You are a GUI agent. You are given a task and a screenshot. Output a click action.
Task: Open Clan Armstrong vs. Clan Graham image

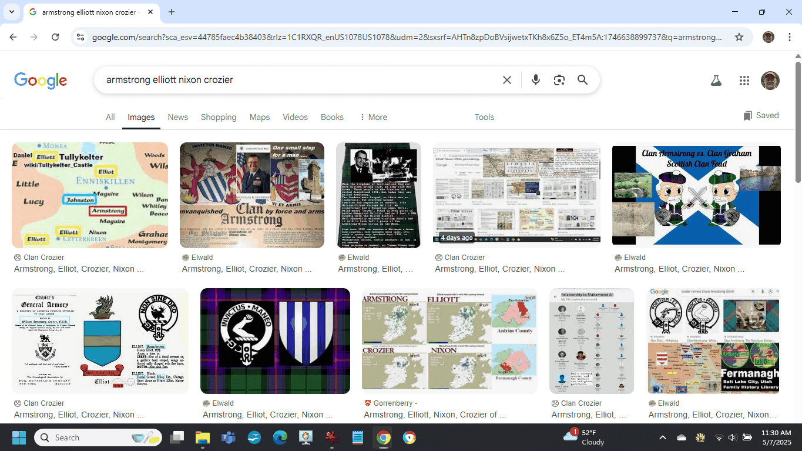696,195
